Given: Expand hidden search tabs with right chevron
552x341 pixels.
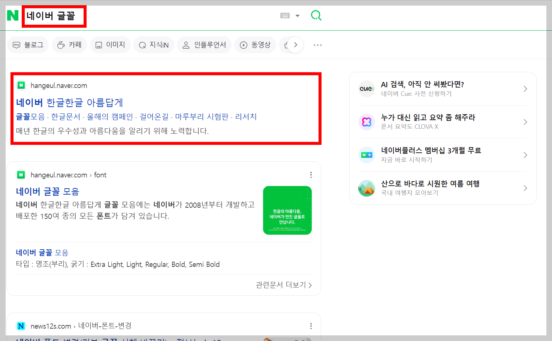Looking at the screenshot, I should coord(296,45).
